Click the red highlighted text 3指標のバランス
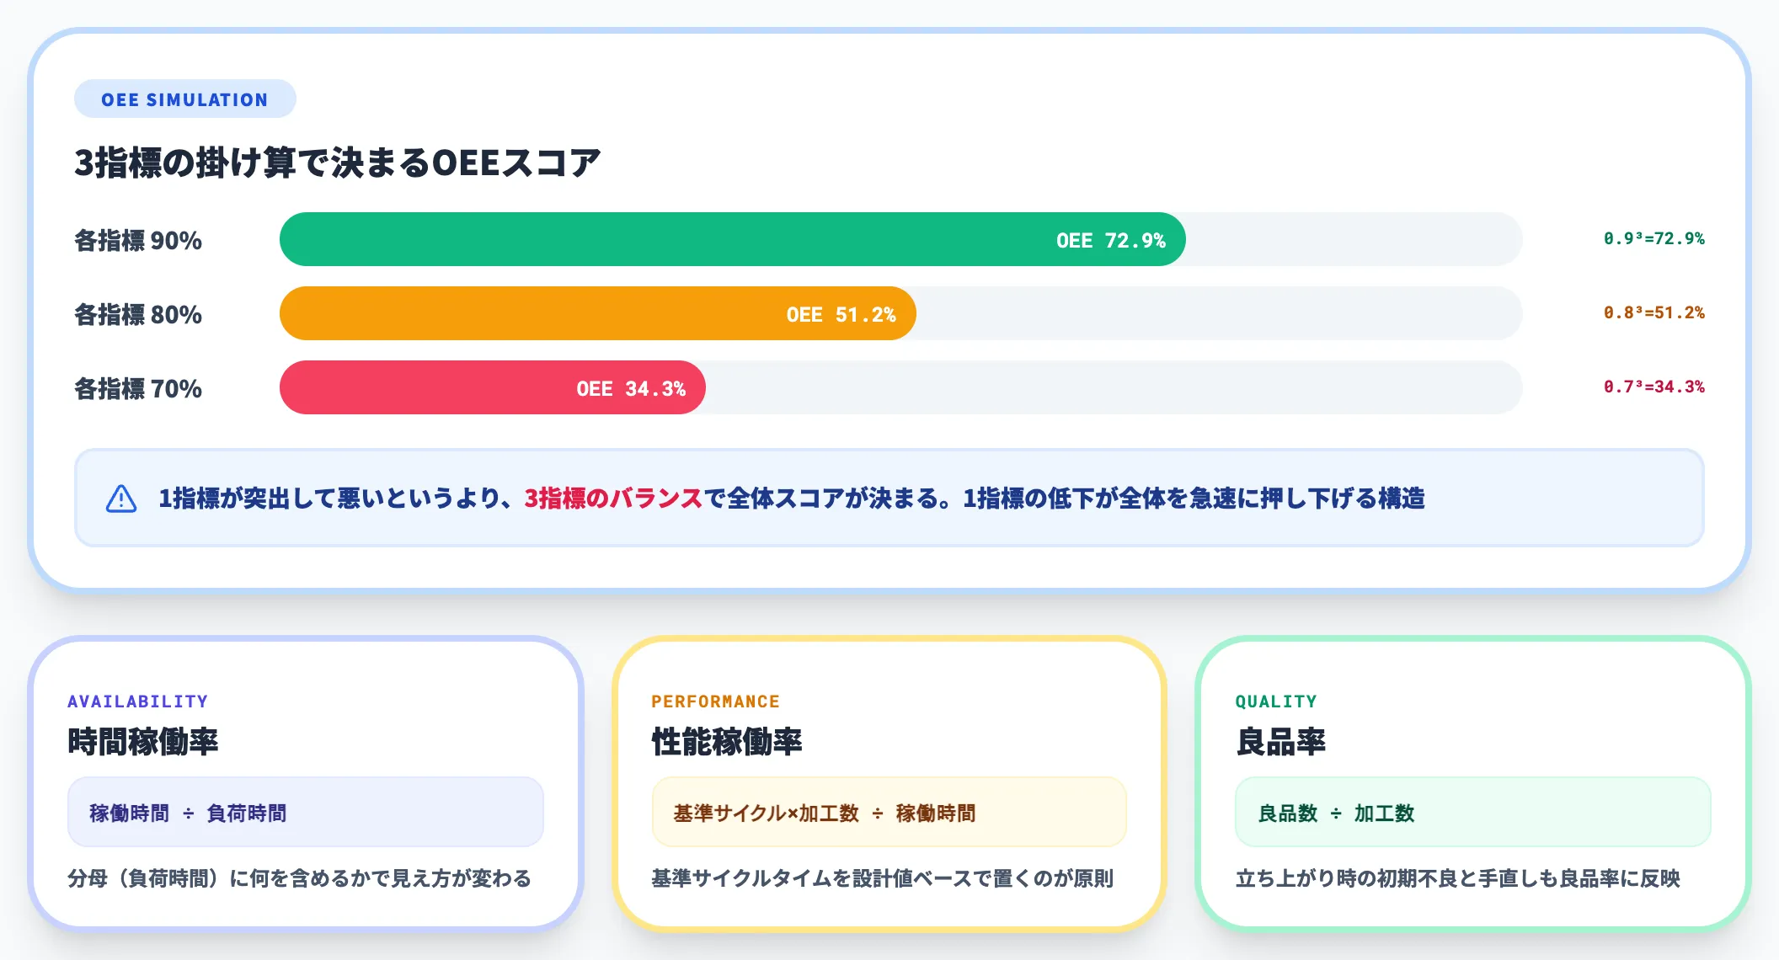1779x960 pixels. (613, 499)
